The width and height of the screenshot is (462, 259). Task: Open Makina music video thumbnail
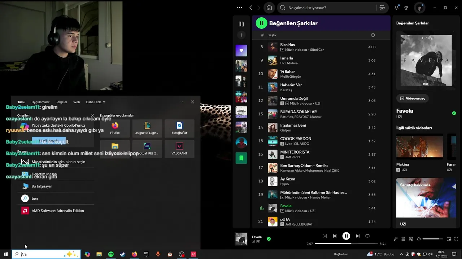pos(419,147)
